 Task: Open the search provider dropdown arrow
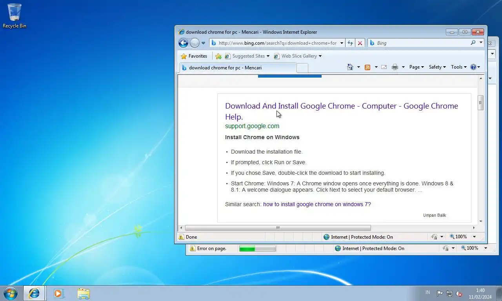[x=481, y=43]
